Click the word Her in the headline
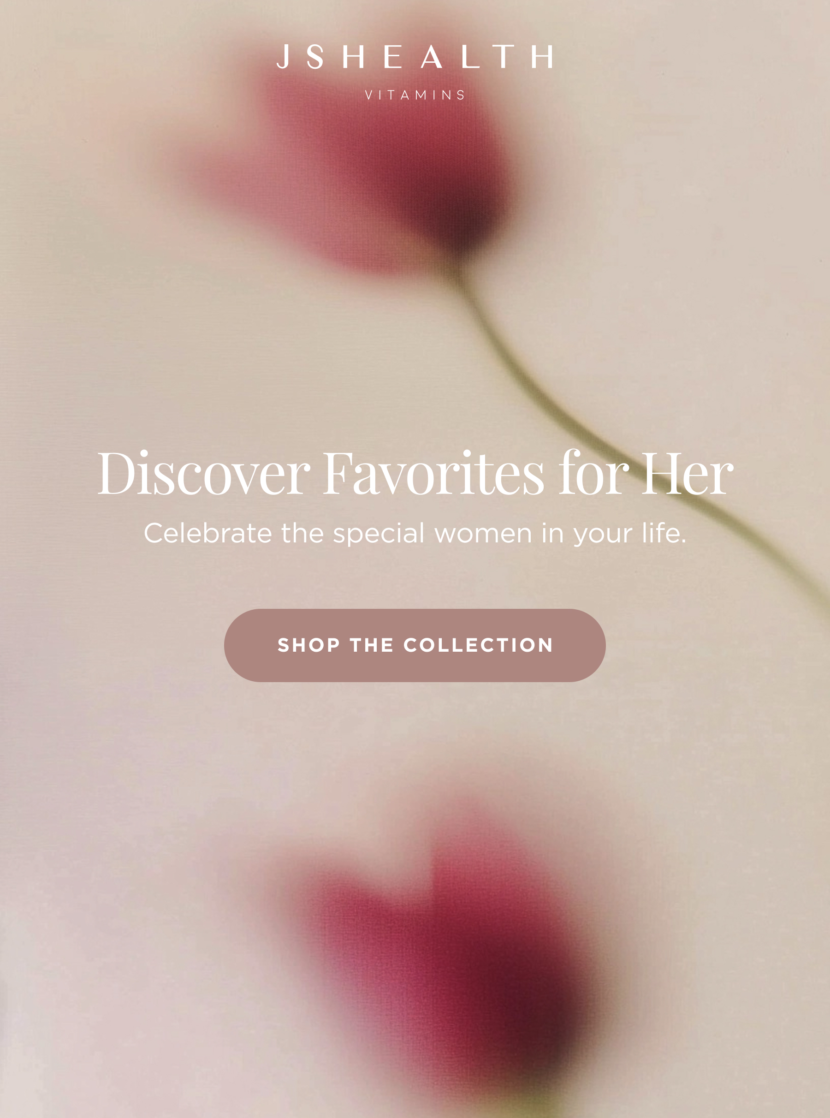Screen dimensions: 830x1118 click(x=688, y=472)
